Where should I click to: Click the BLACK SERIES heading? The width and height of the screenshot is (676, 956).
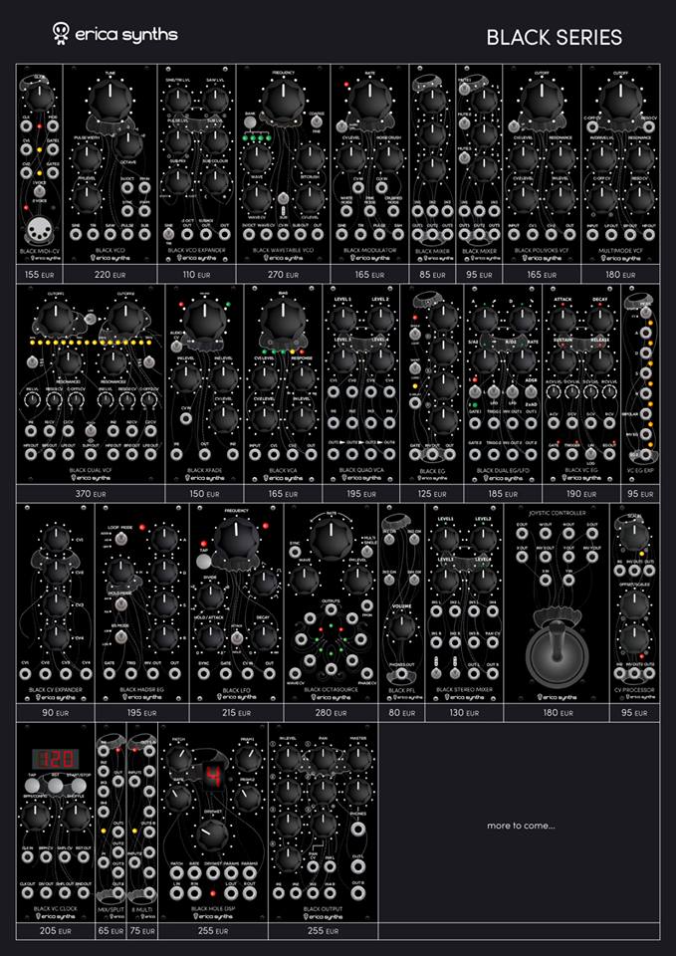555,38
